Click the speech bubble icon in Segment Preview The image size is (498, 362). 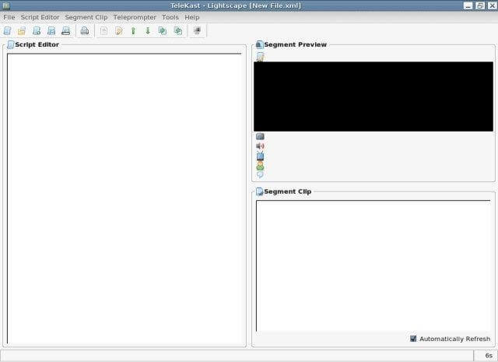pos(260,175)
